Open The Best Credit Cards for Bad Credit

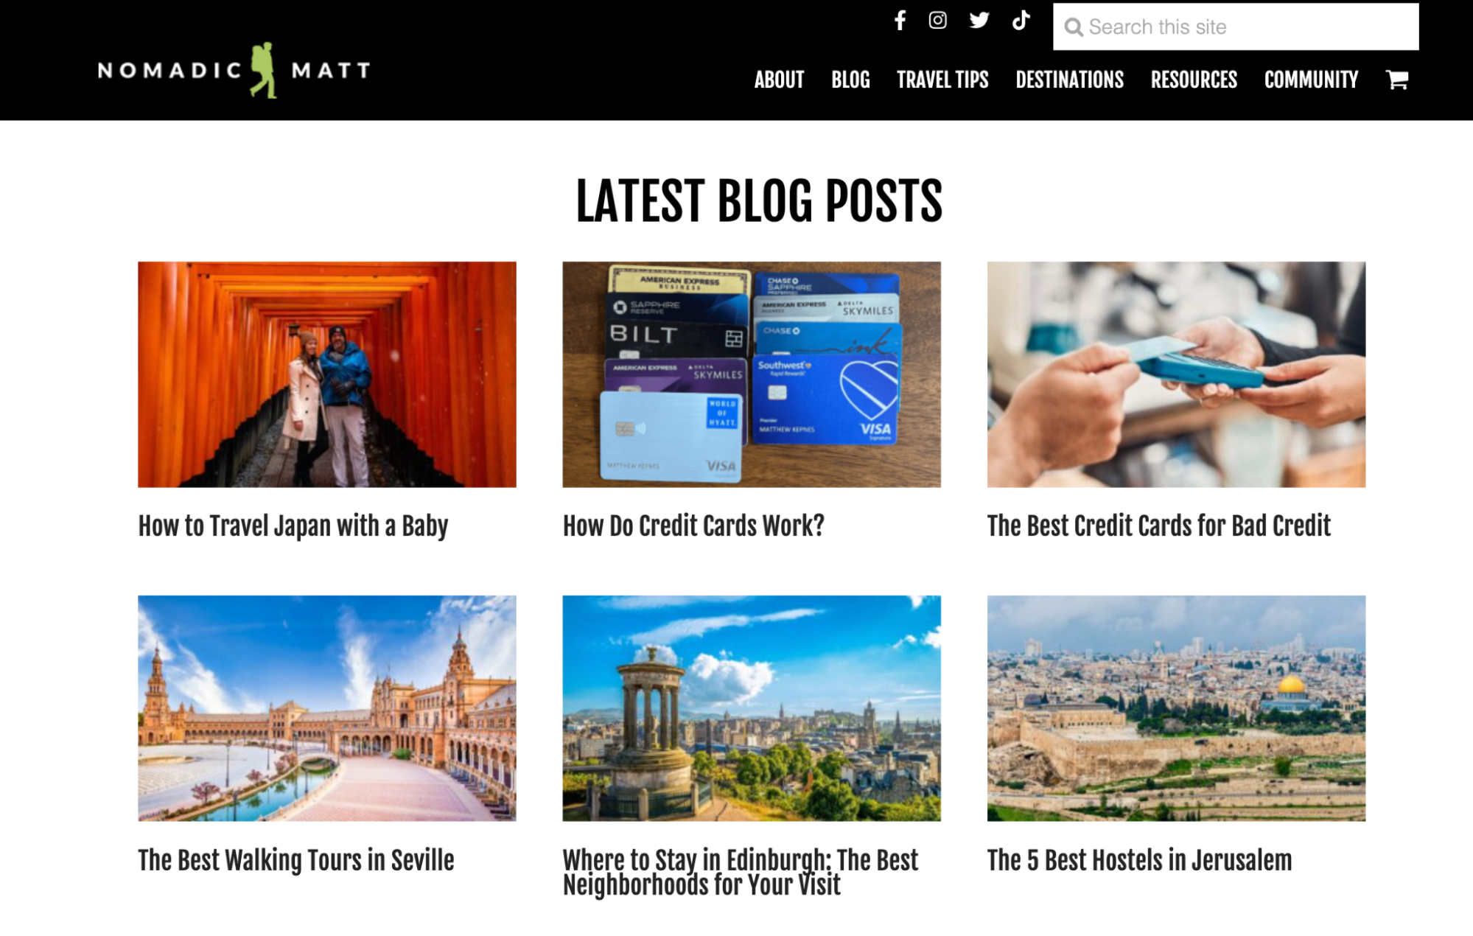click(1159, 526)
